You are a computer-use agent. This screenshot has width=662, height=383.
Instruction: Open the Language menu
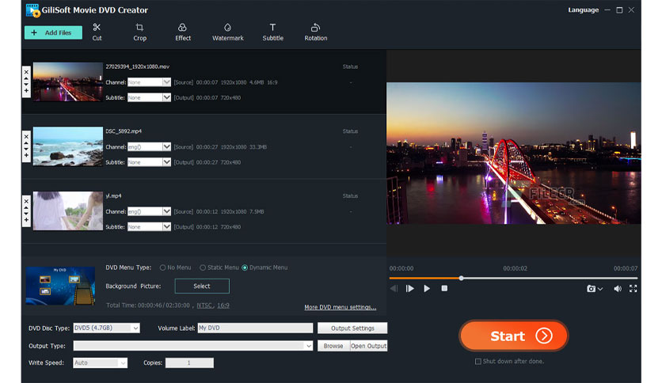583,9
